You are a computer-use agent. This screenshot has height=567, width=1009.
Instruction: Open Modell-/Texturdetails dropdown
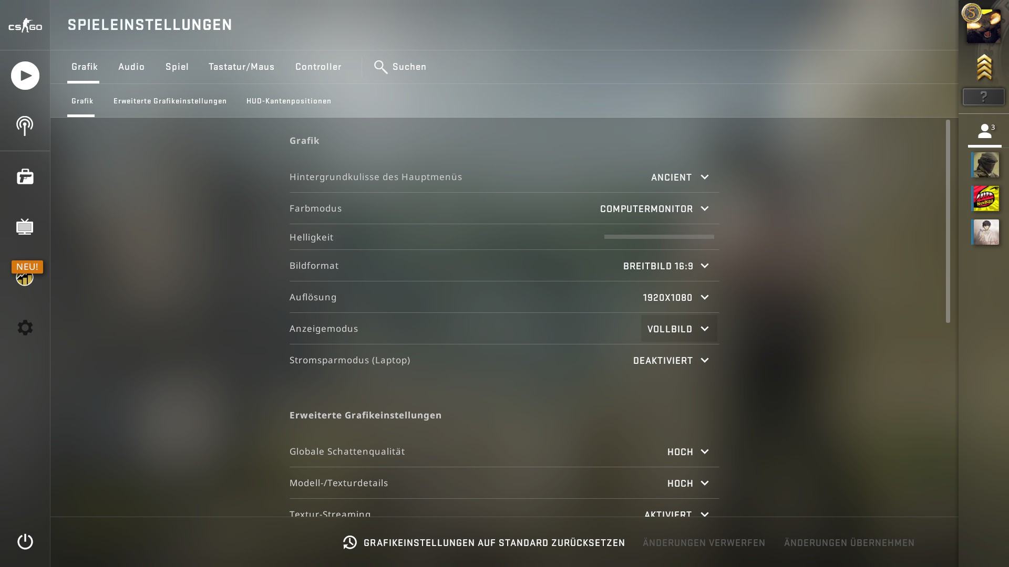coord(688,484)
